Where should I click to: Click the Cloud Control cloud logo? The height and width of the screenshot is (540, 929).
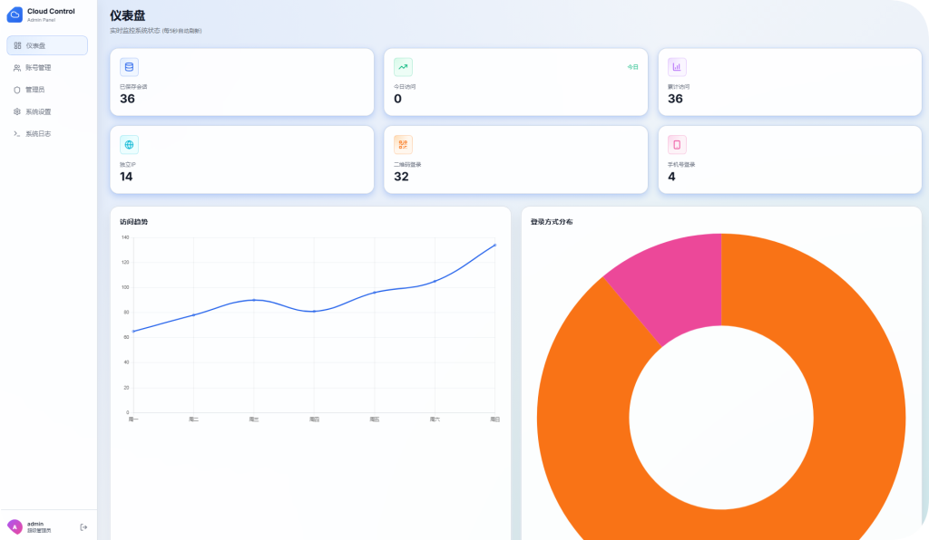pyautogui.click(x=15, y=14)
